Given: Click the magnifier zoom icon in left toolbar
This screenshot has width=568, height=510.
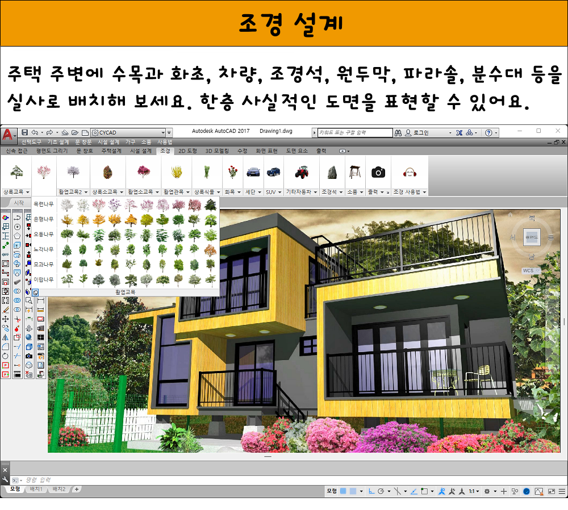Looking at the screenshot, I should tap(29, 300).
